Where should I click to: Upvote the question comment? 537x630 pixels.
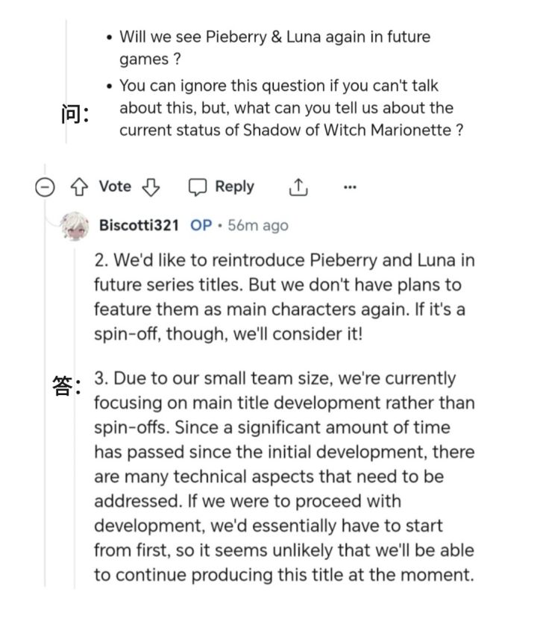click(80, 187)
